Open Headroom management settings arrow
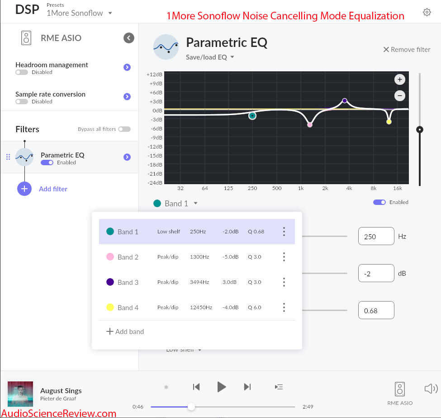The width and height of the screenshot is (441, 418). pyautogui.click(x=127, y=67)
